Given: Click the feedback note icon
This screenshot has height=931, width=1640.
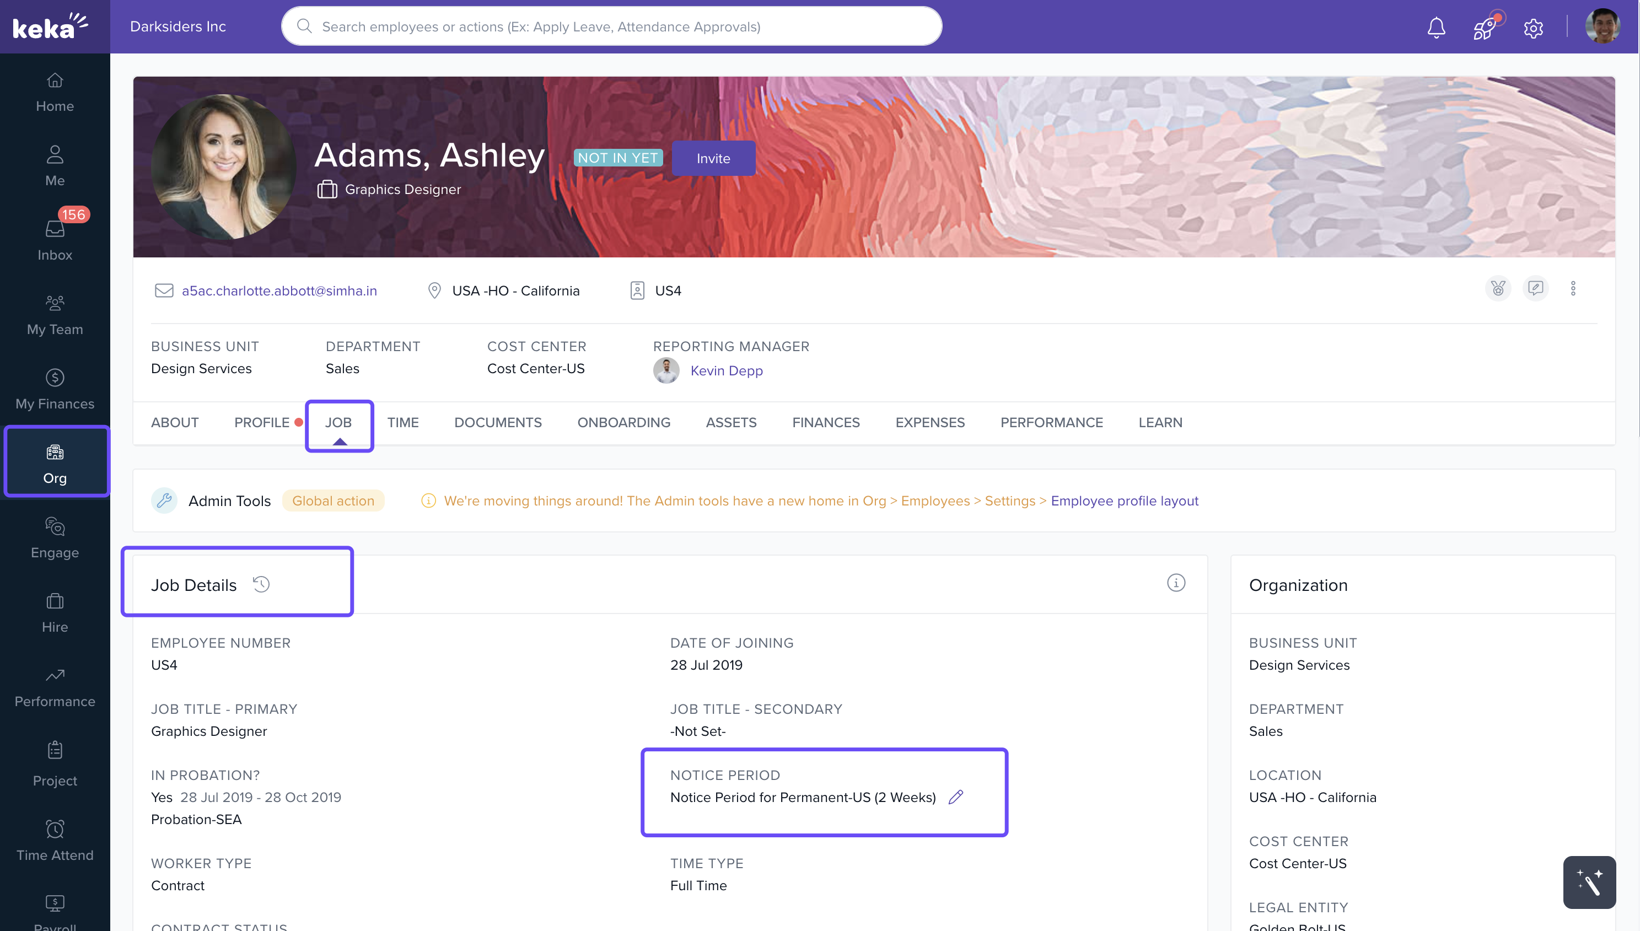Looking at the screenshot, I should click(x=1535, y=288).
